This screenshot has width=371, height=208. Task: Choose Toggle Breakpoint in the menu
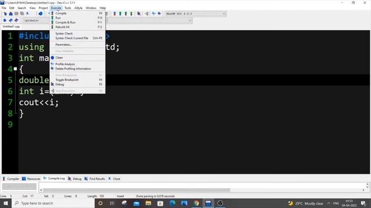pyautogui.click(x=77, y=80)
